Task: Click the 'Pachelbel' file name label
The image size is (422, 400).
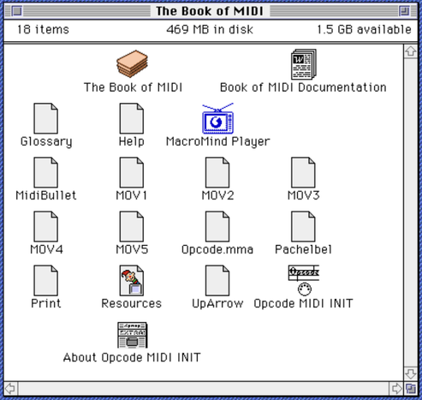Action: click(303, 249)
